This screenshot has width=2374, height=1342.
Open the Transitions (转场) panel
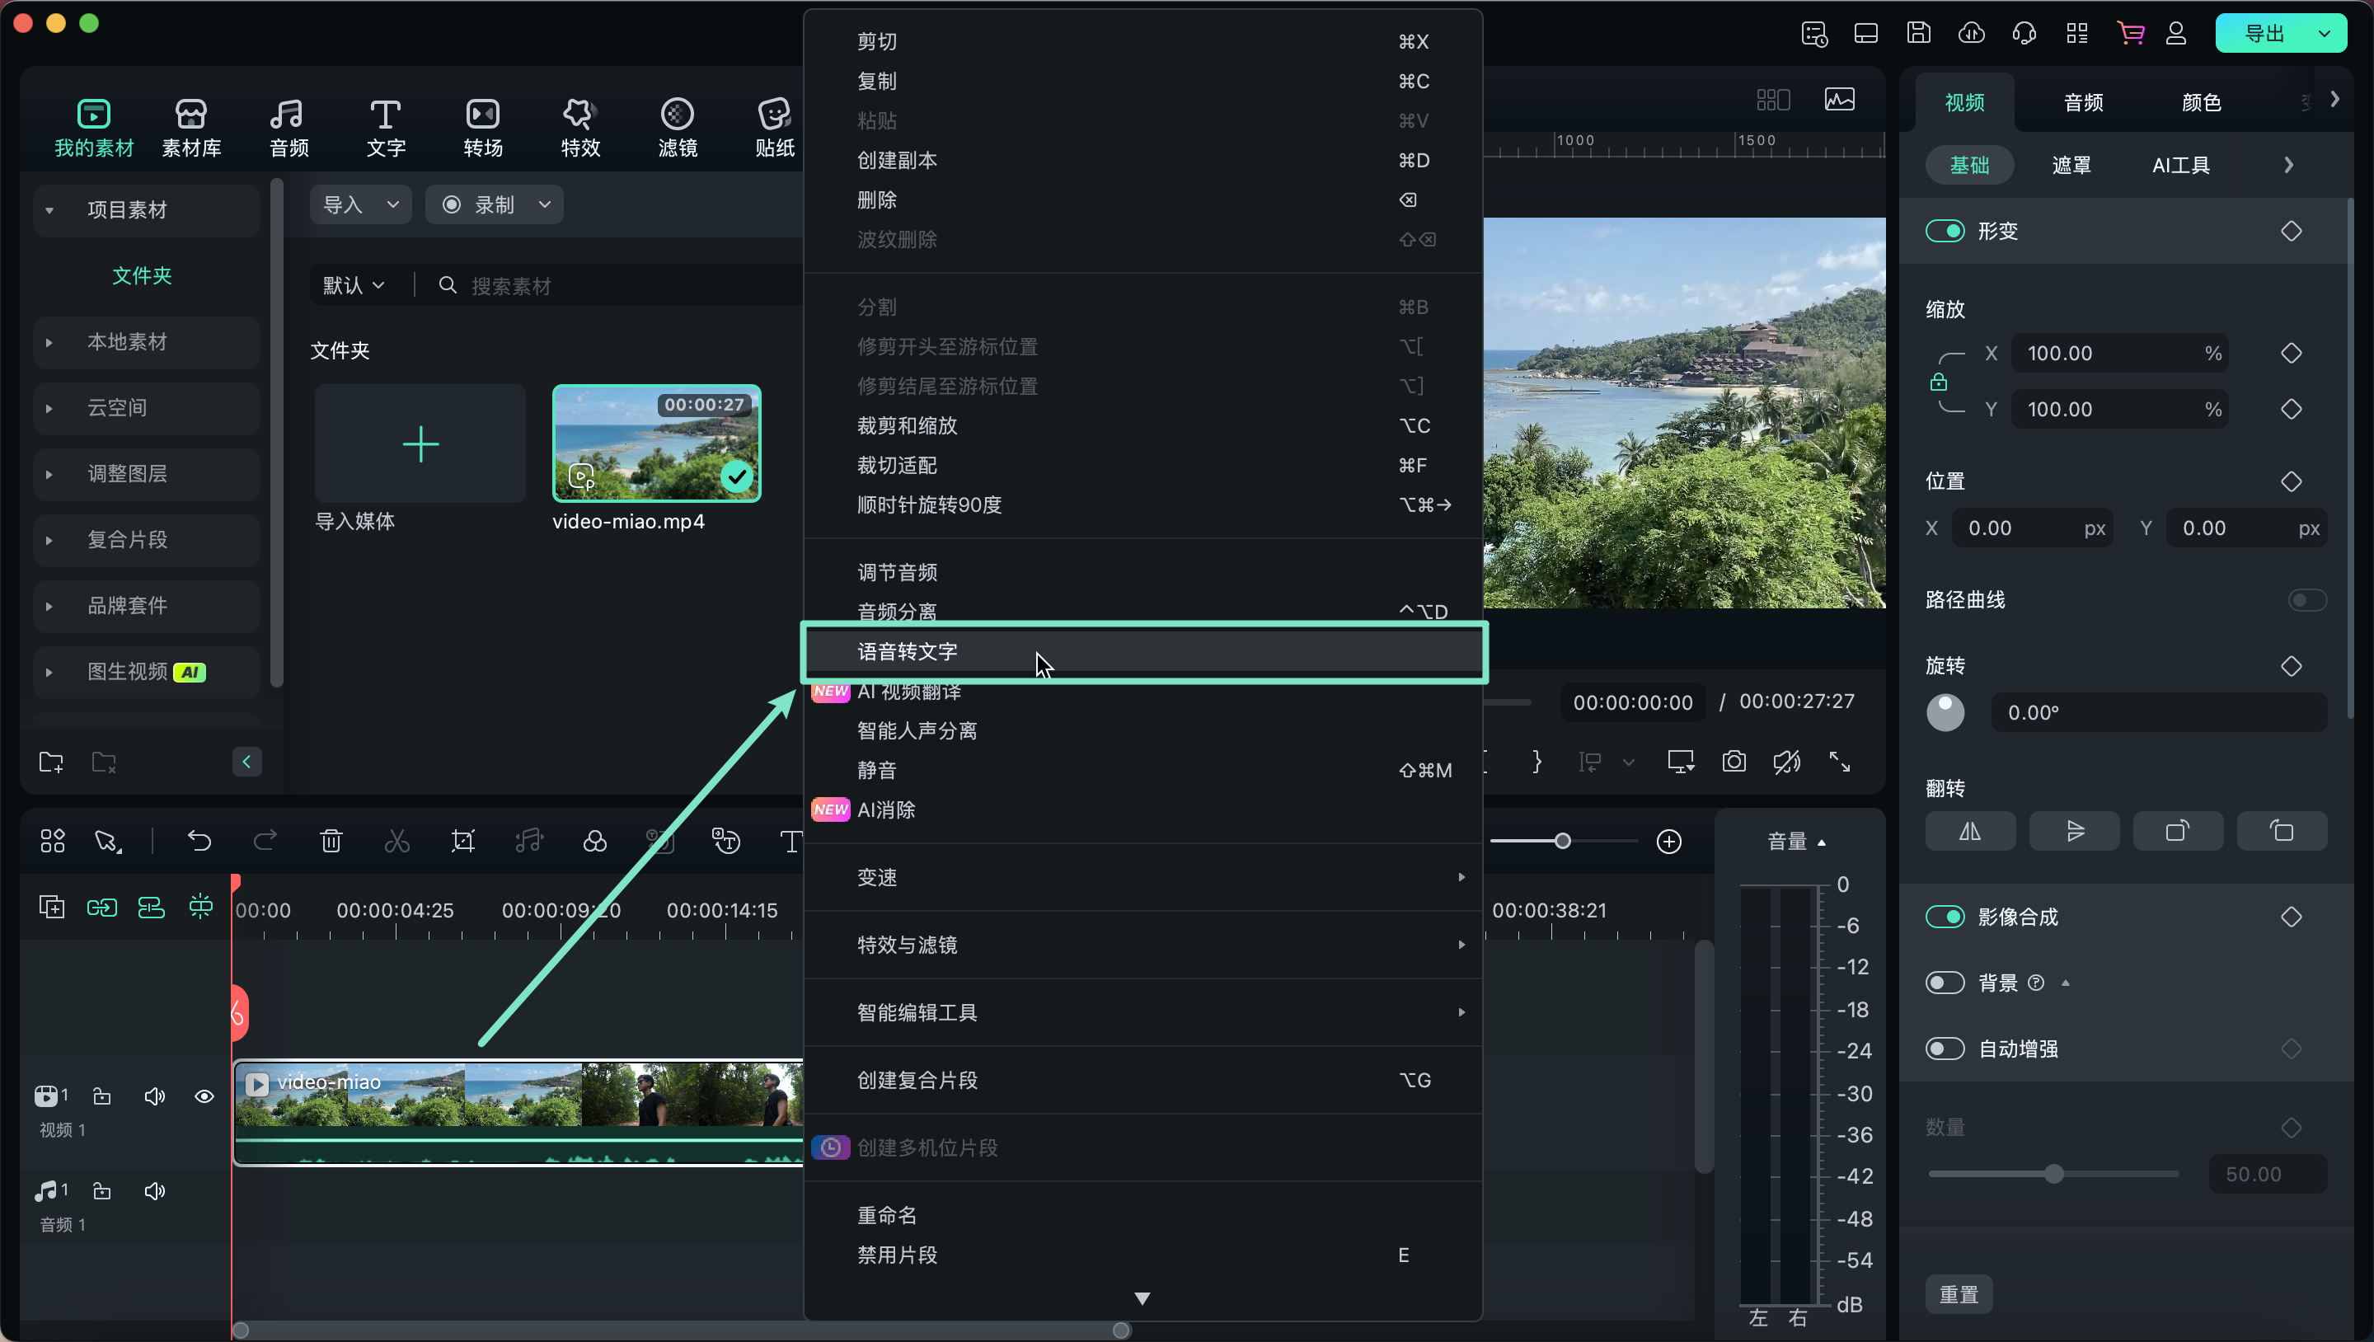483,127
